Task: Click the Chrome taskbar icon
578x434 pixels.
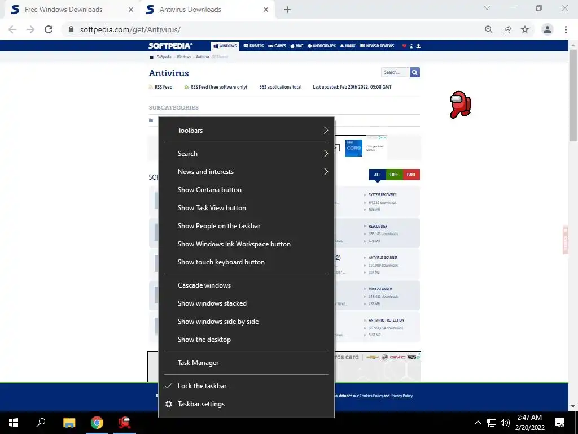Action: pos(97,423)
